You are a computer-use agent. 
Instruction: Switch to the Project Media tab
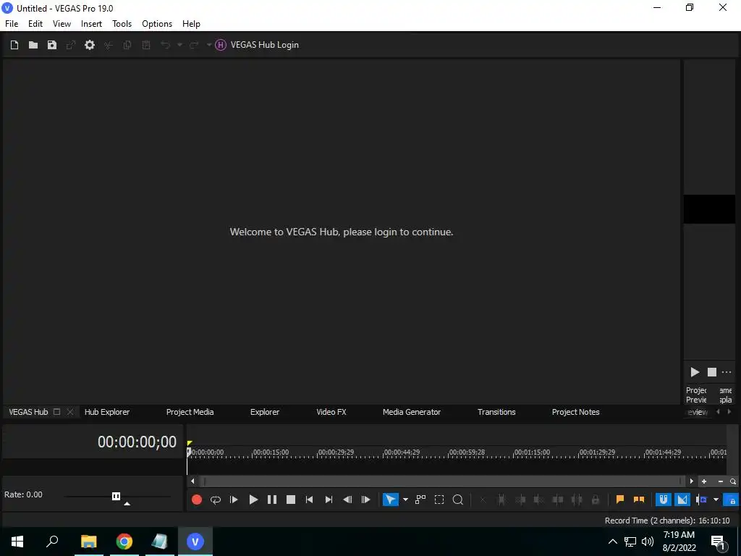190,412
